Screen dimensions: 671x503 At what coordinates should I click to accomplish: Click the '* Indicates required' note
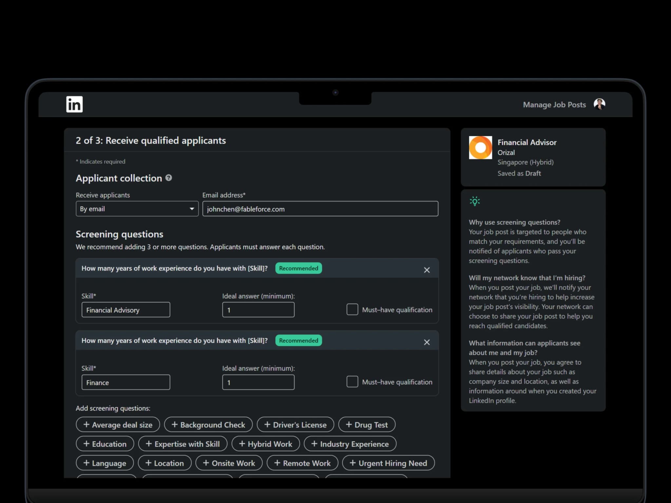click(101, 161)
